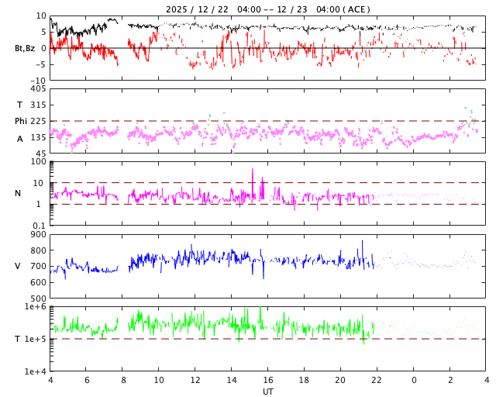Click the -10 tick on Bt,Bz axis
The height and width of the screenshot is (397, 496).
pyautogui.click(x=37, y=81)
